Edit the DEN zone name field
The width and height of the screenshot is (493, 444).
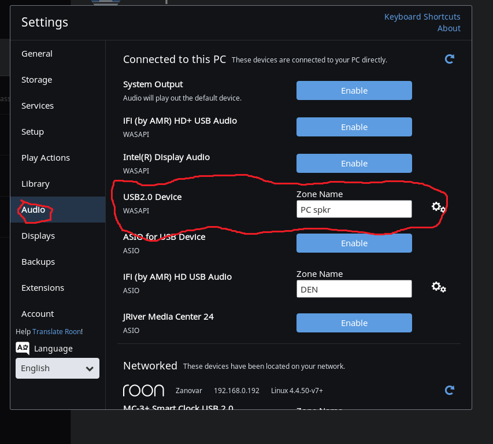click(x=354, y=289)
